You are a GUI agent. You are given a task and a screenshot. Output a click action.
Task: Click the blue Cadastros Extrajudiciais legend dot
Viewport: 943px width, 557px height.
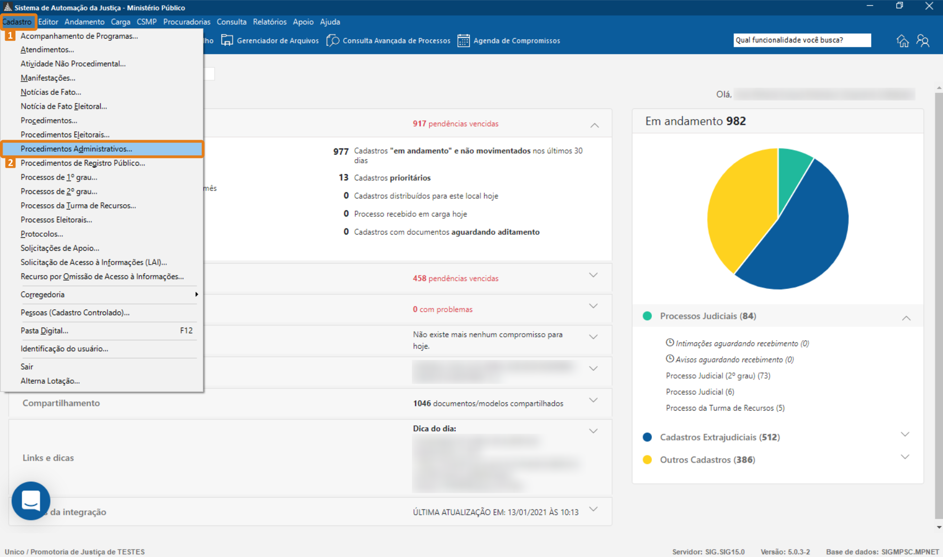coord(647,437)
